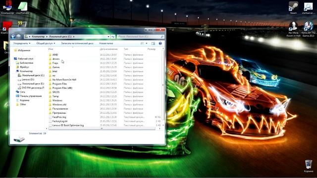Refresh the folder view via address bar button
The image size is (317, 178).
click(113, 37)
